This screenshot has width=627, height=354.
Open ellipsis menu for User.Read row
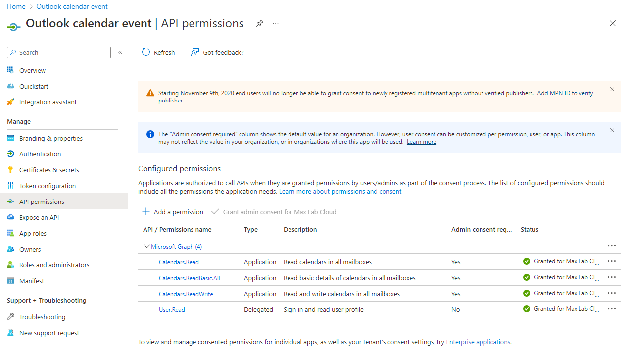[x=612, y=309]
